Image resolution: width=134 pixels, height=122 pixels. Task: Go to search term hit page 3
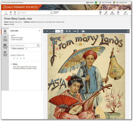coord(17,58)
